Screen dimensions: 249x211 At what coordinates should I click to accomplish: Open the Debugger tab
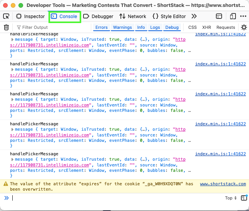[98, 17]
